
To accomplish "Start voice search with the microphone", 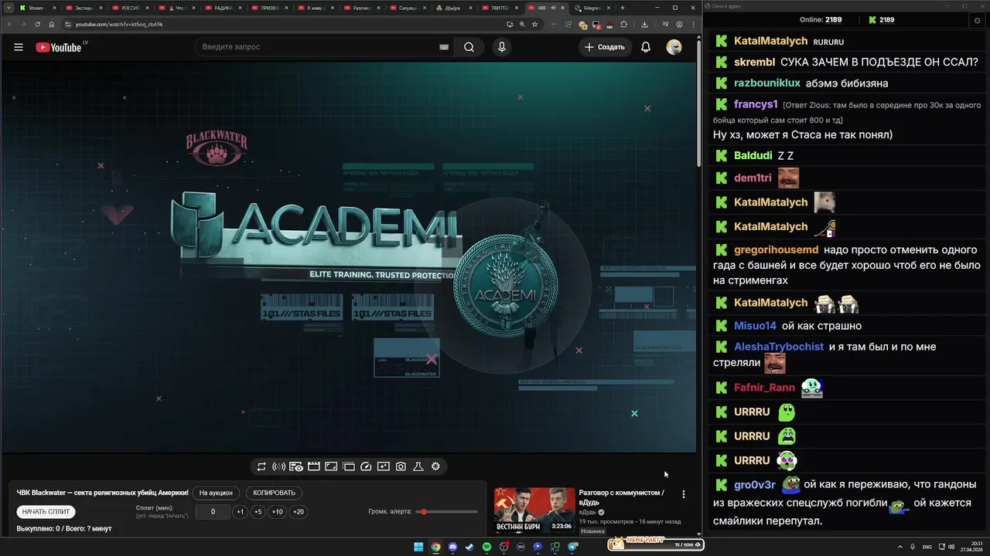I will 502,47.
